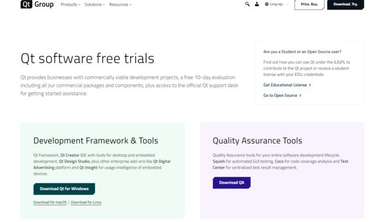This screenshot has height=222, width=386.
Task: Click the user account icon
Action: click(x=257, y=4)
